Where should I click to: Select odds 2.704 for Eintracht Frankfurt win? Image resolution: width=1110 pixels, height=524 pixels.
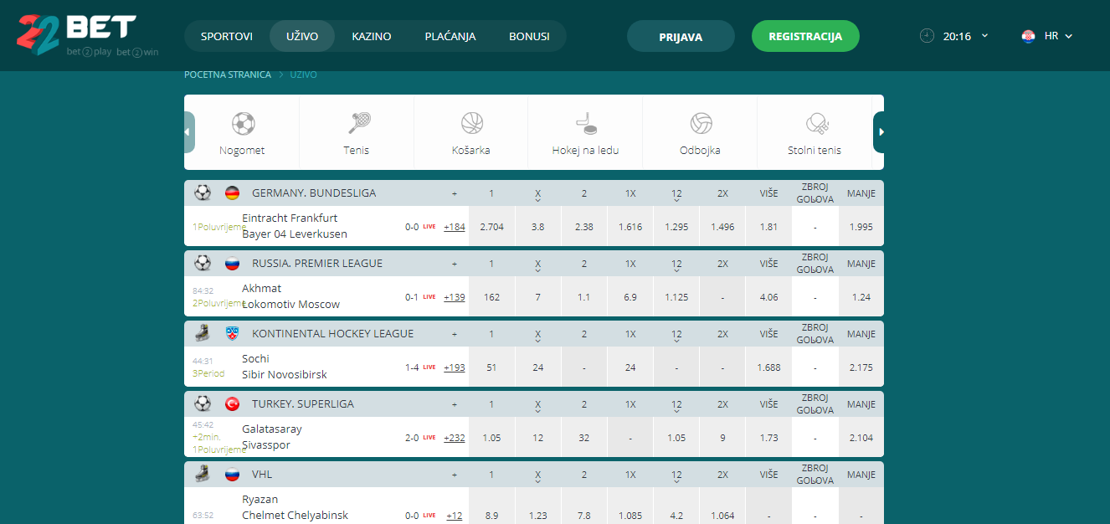[x=491, y=227]
